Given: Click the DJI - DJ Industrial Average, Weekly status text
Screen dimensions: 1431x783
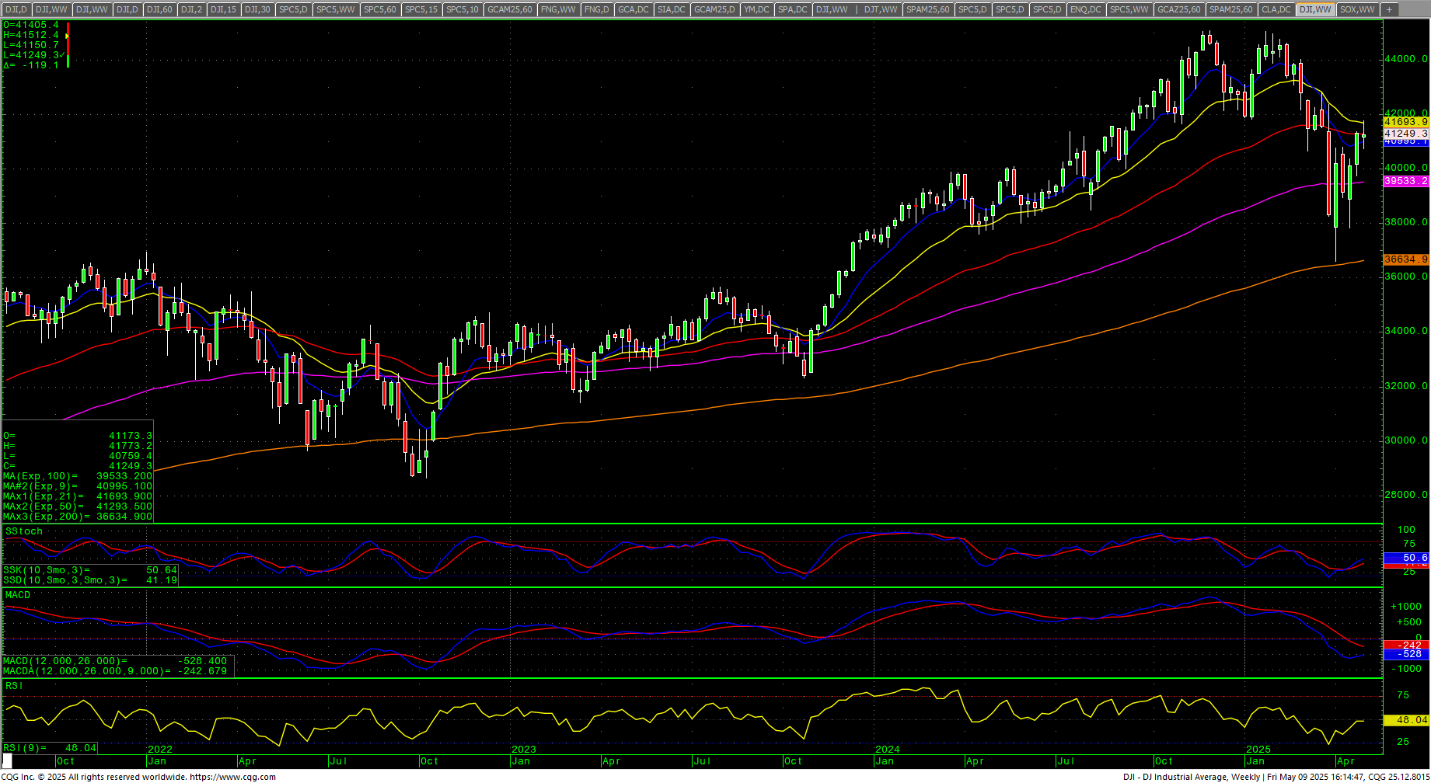Looking at the screenshot, I should coord(1192,777).
